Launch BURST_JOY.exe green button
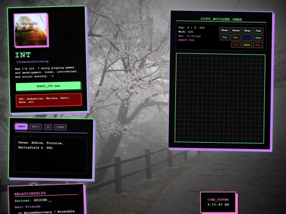The height and width of the screenshot is (214, 286). 48,86
